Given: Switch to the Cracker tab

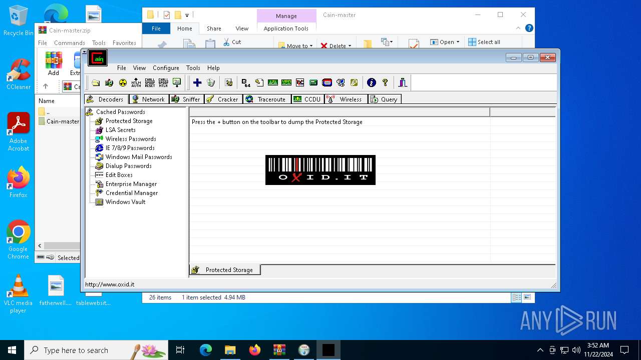Looking at the screenshot, I should 223,99.
